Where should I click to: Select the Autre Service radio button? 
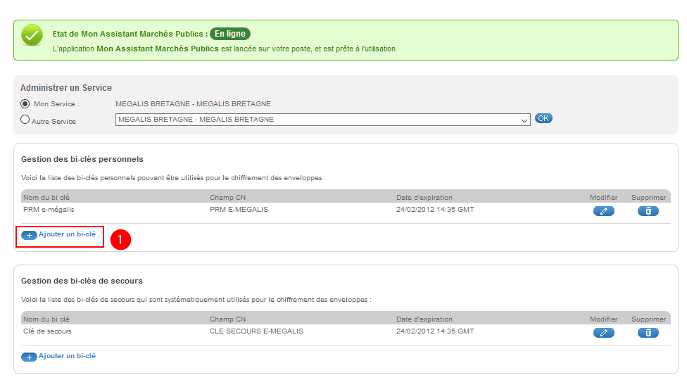pyautogui.click(x=25, y=120)
